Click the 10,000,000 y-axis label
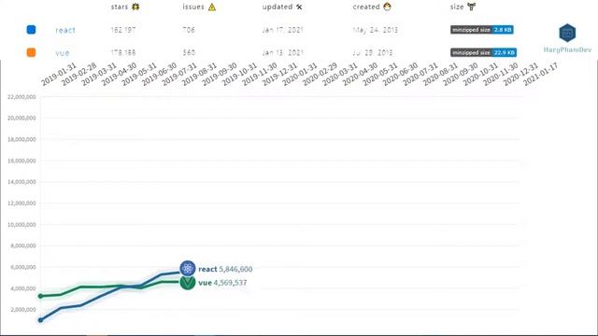Image resolution: width=598 pixels, height=336 pixels. coord(21,225)
